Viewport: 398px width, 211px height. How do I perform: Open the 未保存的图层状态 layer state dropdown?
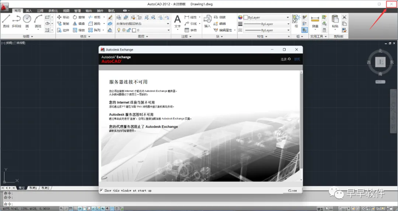click(x=143, y=24)
